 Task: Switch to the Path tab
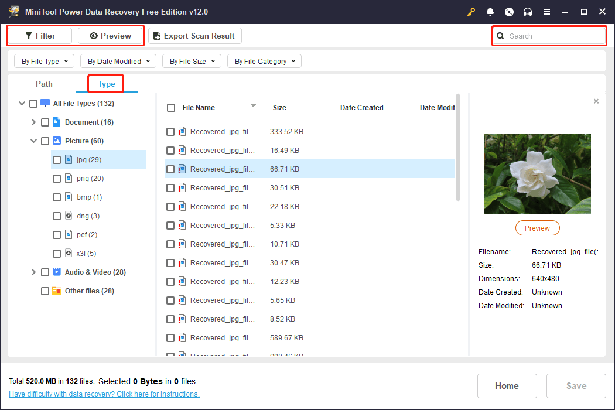click(44, 84)
